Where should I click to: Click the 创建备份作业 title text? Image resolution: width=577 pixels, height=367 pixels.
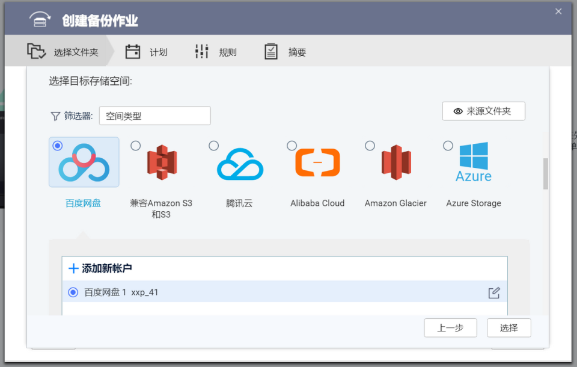[x=100, y=20]
